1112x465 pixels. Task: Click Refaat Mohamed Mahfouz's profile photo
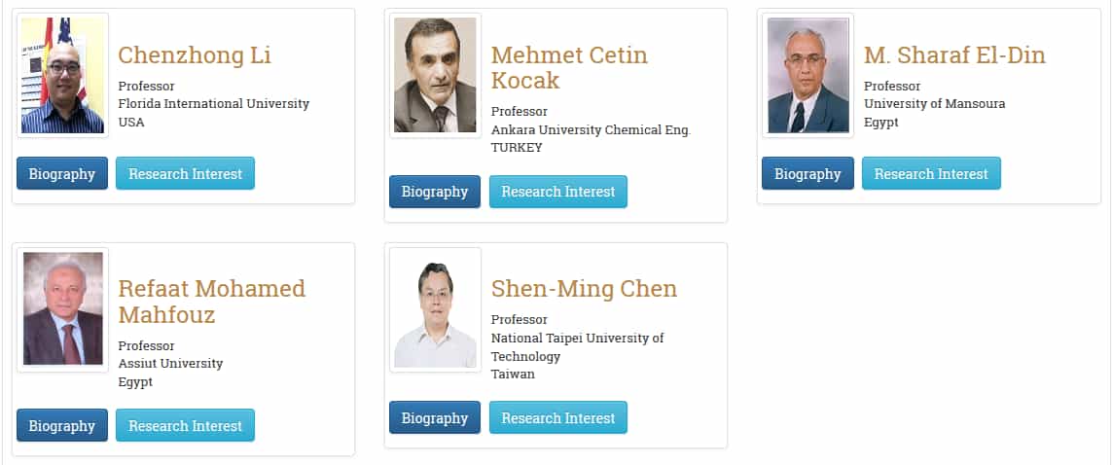coord(62,309)
